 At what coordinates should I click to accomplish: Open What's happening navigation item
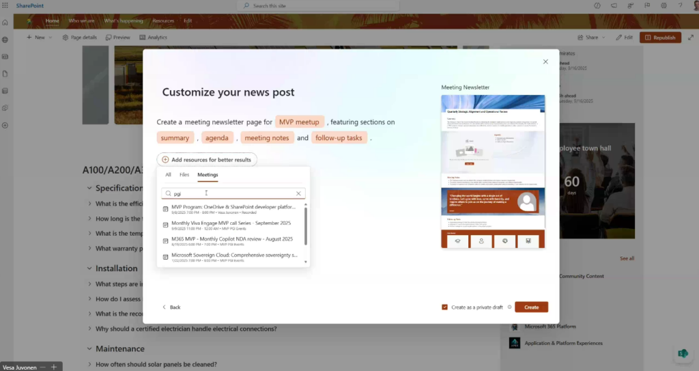coord(124,21)
